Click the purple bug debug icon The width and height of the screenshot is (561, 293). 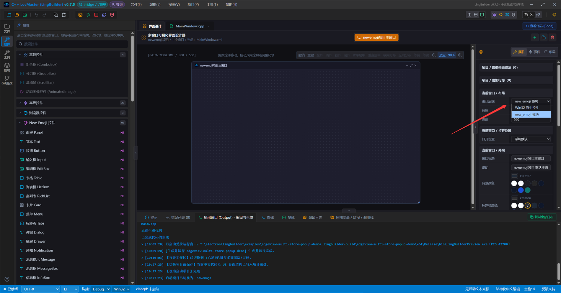tap(495, 15)
